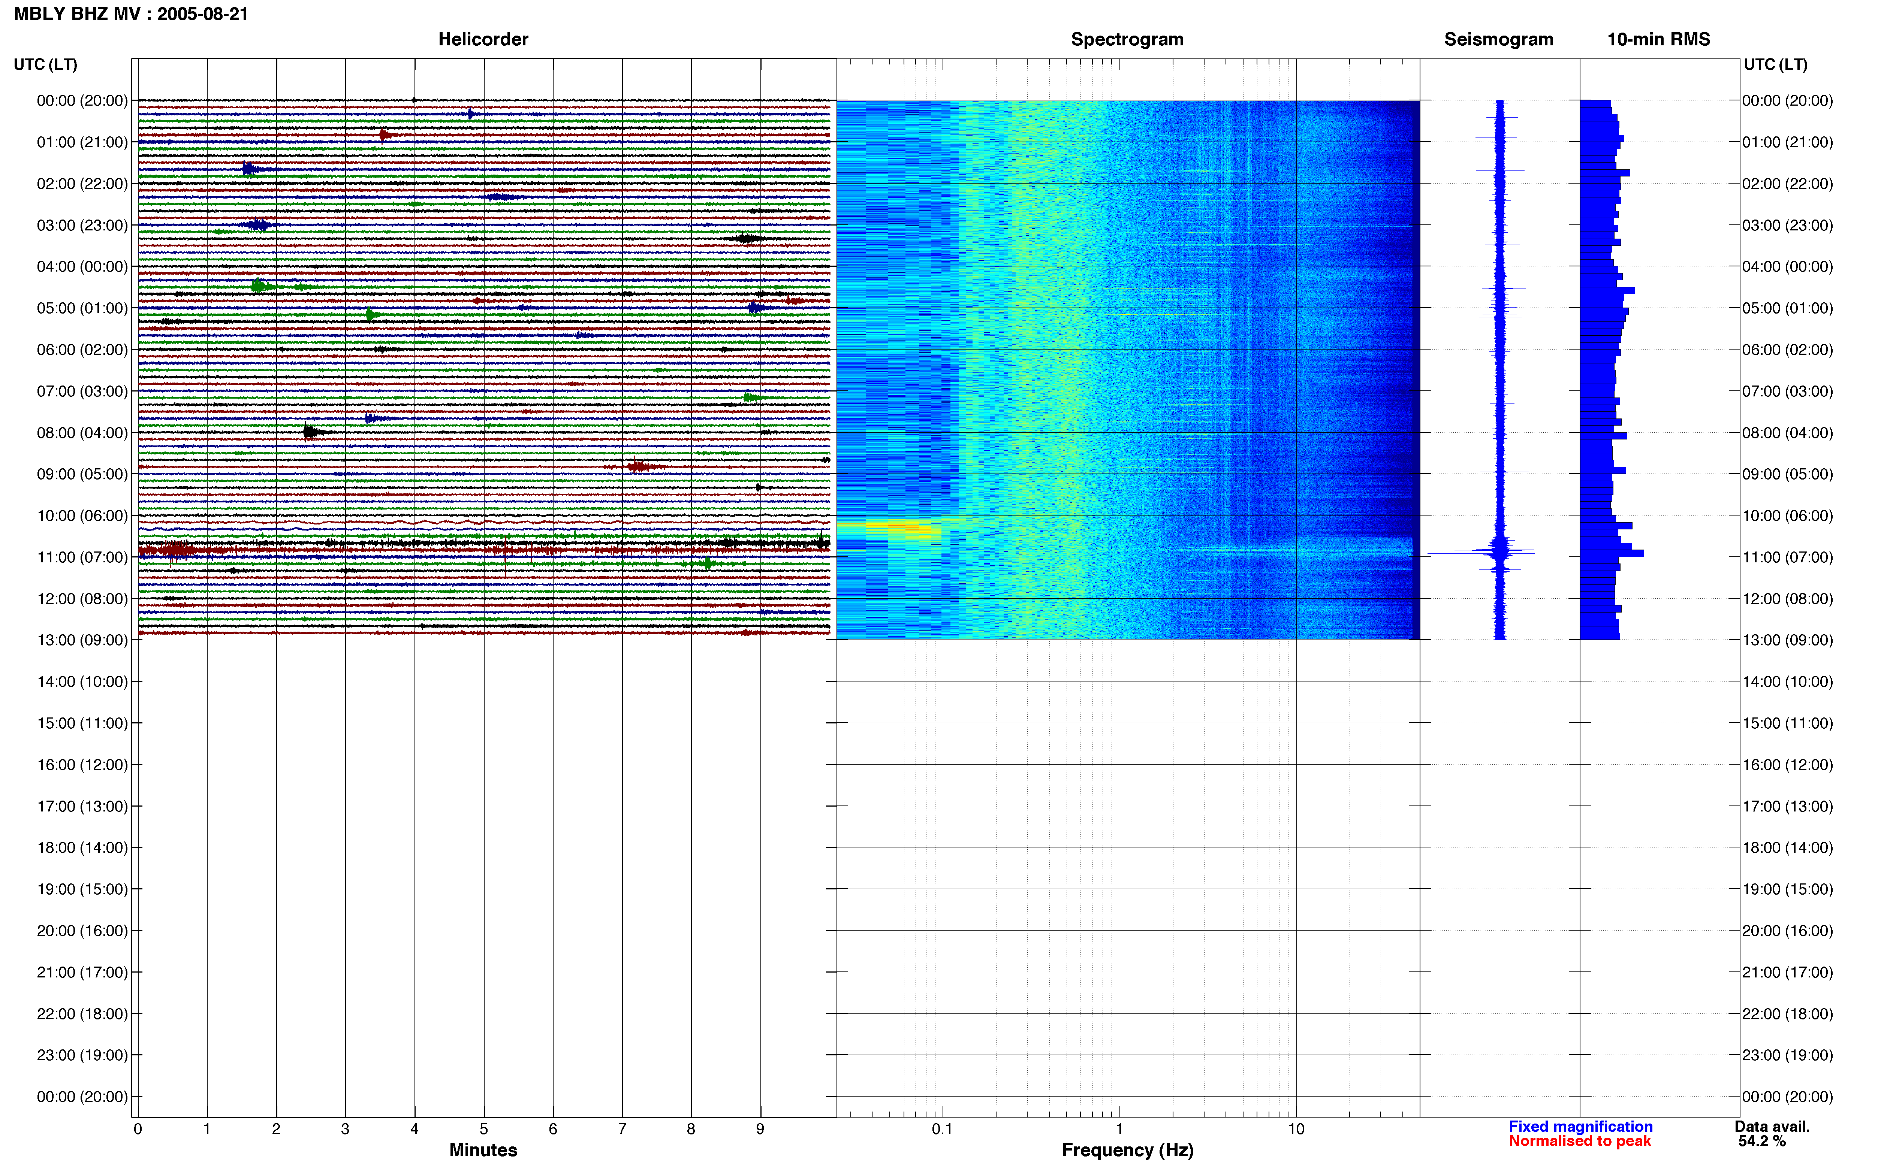Viewport: 1881px width, 1176px height.
Task: Click left time label '11:00 (07:00)'
Action: [x=82, y=557]
